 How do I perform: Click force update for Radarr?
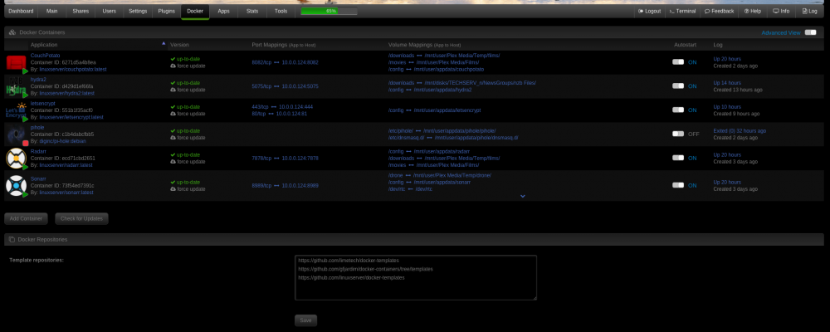pos(188,162)
